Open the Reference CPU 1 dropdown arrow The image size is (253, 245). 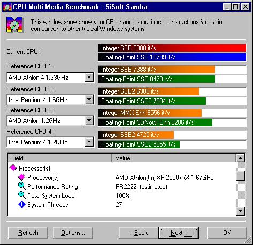pyautogui.click(x=89, y=78)
